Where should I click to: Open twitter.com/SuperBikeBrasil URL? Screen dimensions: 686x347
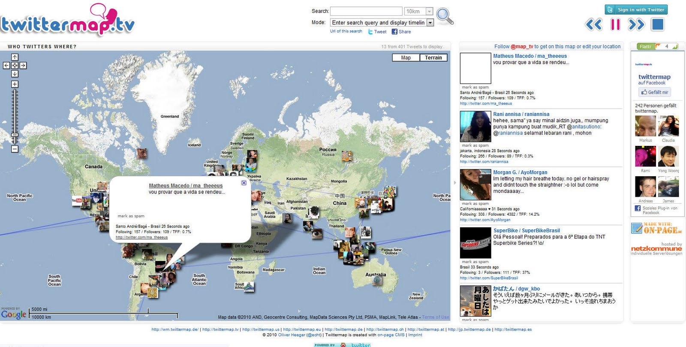pyautogui.click(x=489, y=278)
